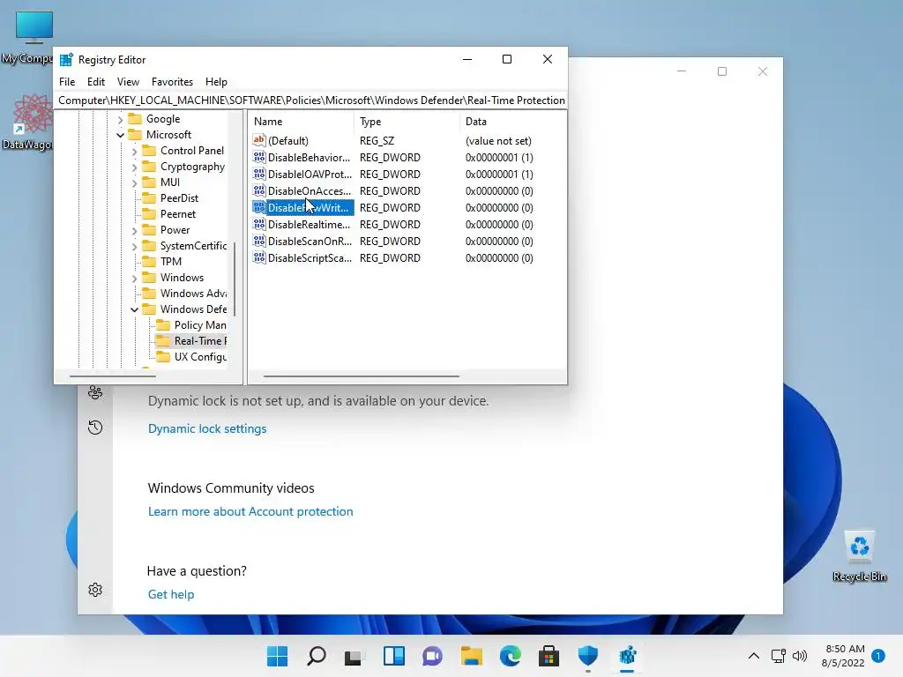
Task: Switch to Windows Security taskbar icon
Action: click(x=588, y=656)
